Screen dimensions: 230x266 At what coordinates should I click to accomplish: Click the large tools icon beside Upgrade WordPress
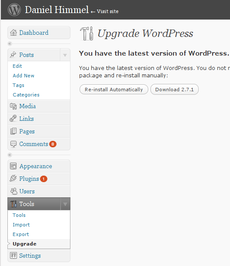[87, 33]
